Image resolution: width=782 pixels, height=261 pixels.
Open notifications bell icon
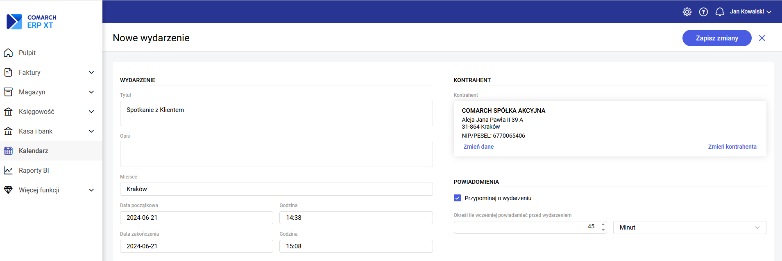pyautogui.click(x=720, y=12)
